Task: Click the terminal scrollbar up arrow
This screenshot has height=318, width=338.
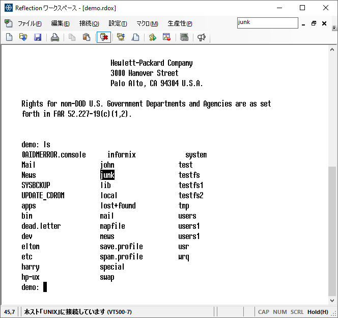Action: pyautogui.click(x=332, y=50)
